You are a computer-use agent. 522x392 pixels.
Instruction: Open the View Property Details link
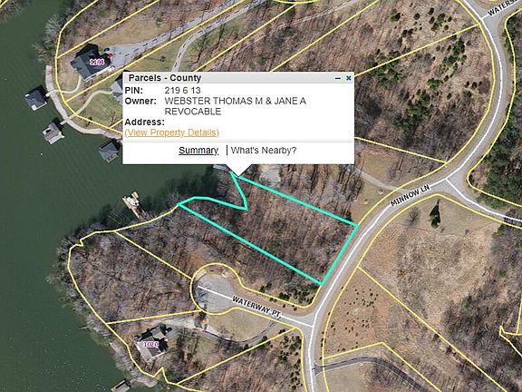click(172, 132)
